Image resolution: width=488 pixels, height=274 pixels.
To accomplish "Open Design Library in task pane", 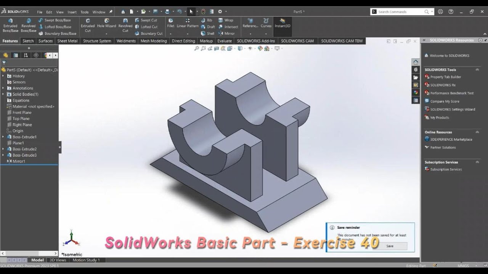I will 416,70.
